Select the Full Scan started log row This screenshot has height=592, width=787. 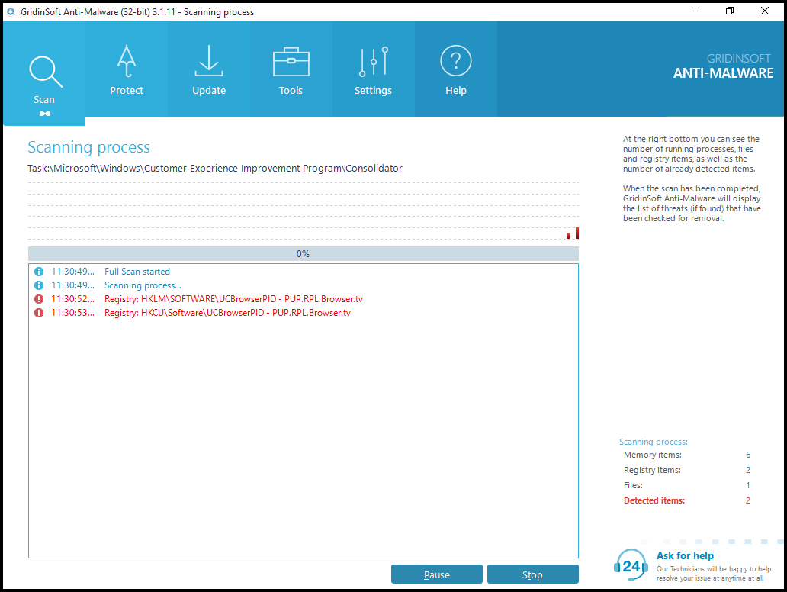coord(304,272)
